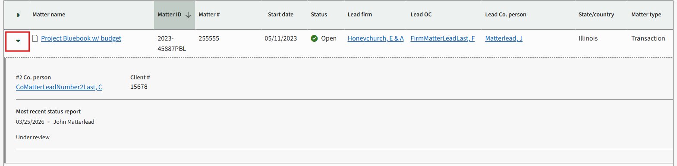Viewport: 677px width, 166px height.
Task: Click the Open status text
Action: 329,38
